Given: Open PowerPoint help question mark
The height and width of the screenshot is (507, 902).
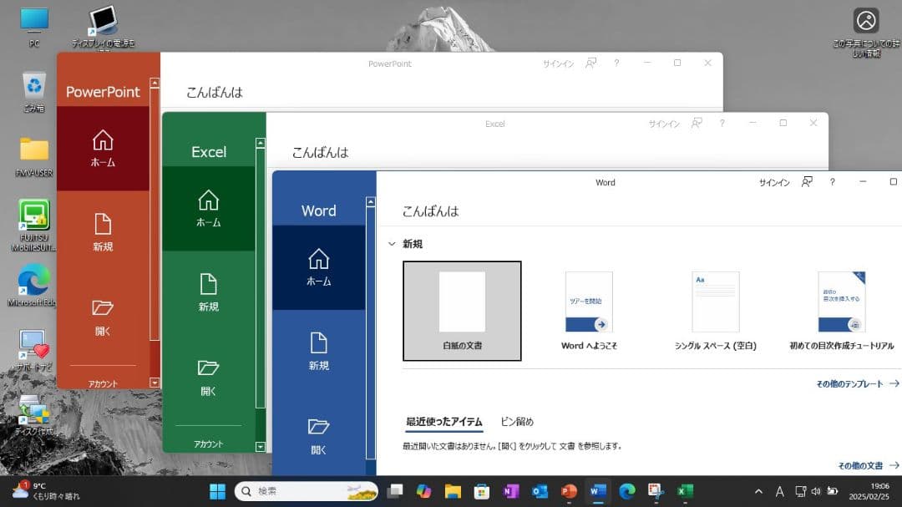Looking at the screenshot, I should click(x=616, y=63).
